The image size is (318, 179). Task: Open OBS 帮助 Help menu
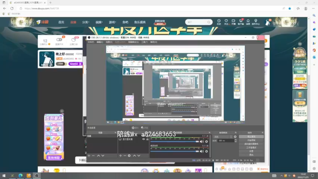[153, 42]
